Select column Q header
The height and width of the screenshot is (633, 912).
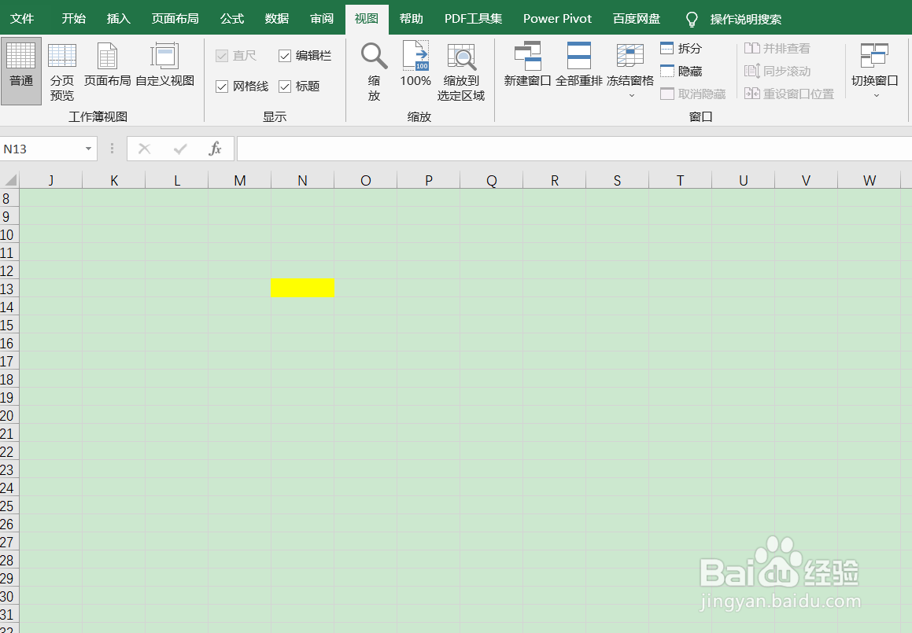point(492,180)
